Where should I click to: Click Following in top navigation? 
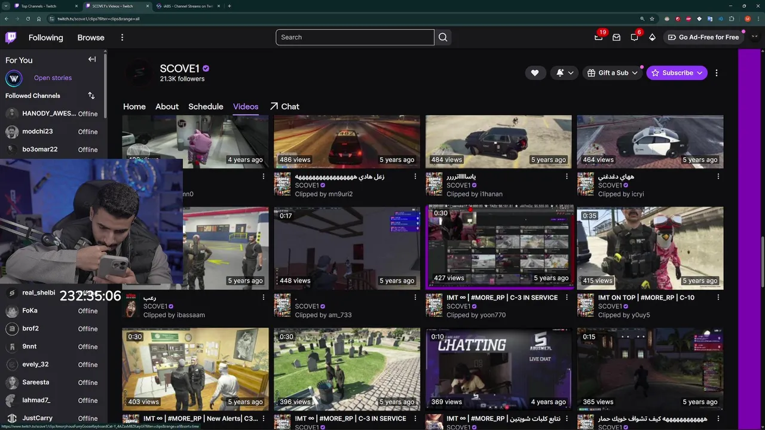point(45,37)
